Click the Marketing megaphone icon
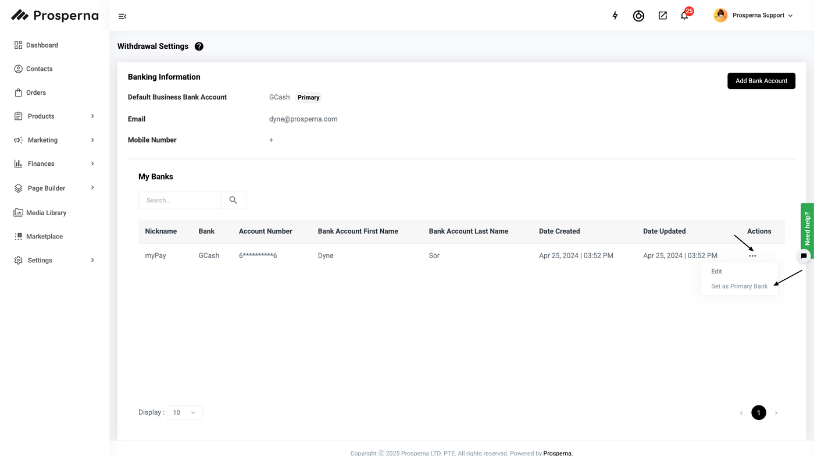The width and height of the screenshot is (814, 456). coord(18,140)
